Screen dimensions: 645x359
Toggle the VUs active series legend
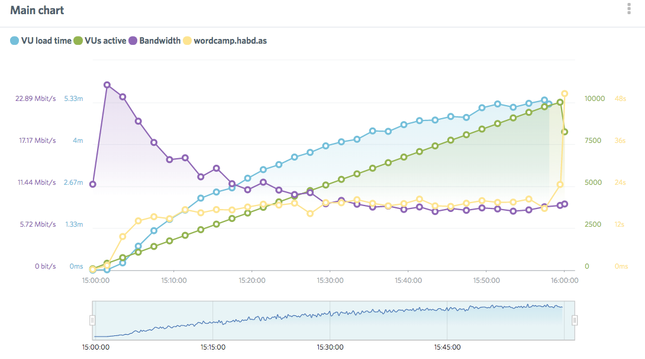tap(105, 41)
